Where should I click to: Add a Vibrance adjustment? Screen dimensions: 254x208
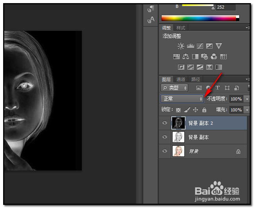(x=219, y=46)
